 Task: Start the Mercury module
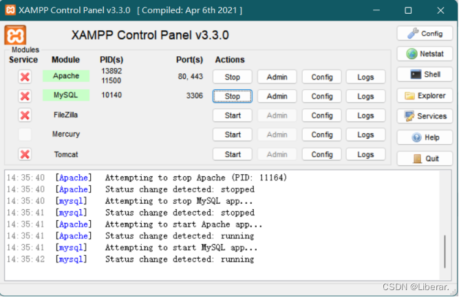[x=233, y=135]
